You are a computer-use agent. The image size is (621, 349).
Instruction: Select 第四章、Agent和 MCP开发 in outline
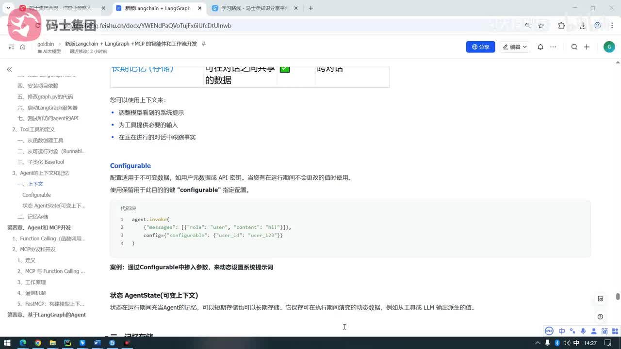tap(39, 228)
